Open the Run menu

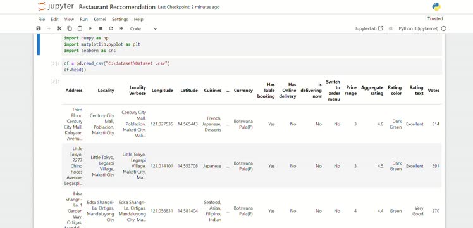coord(83,19)
